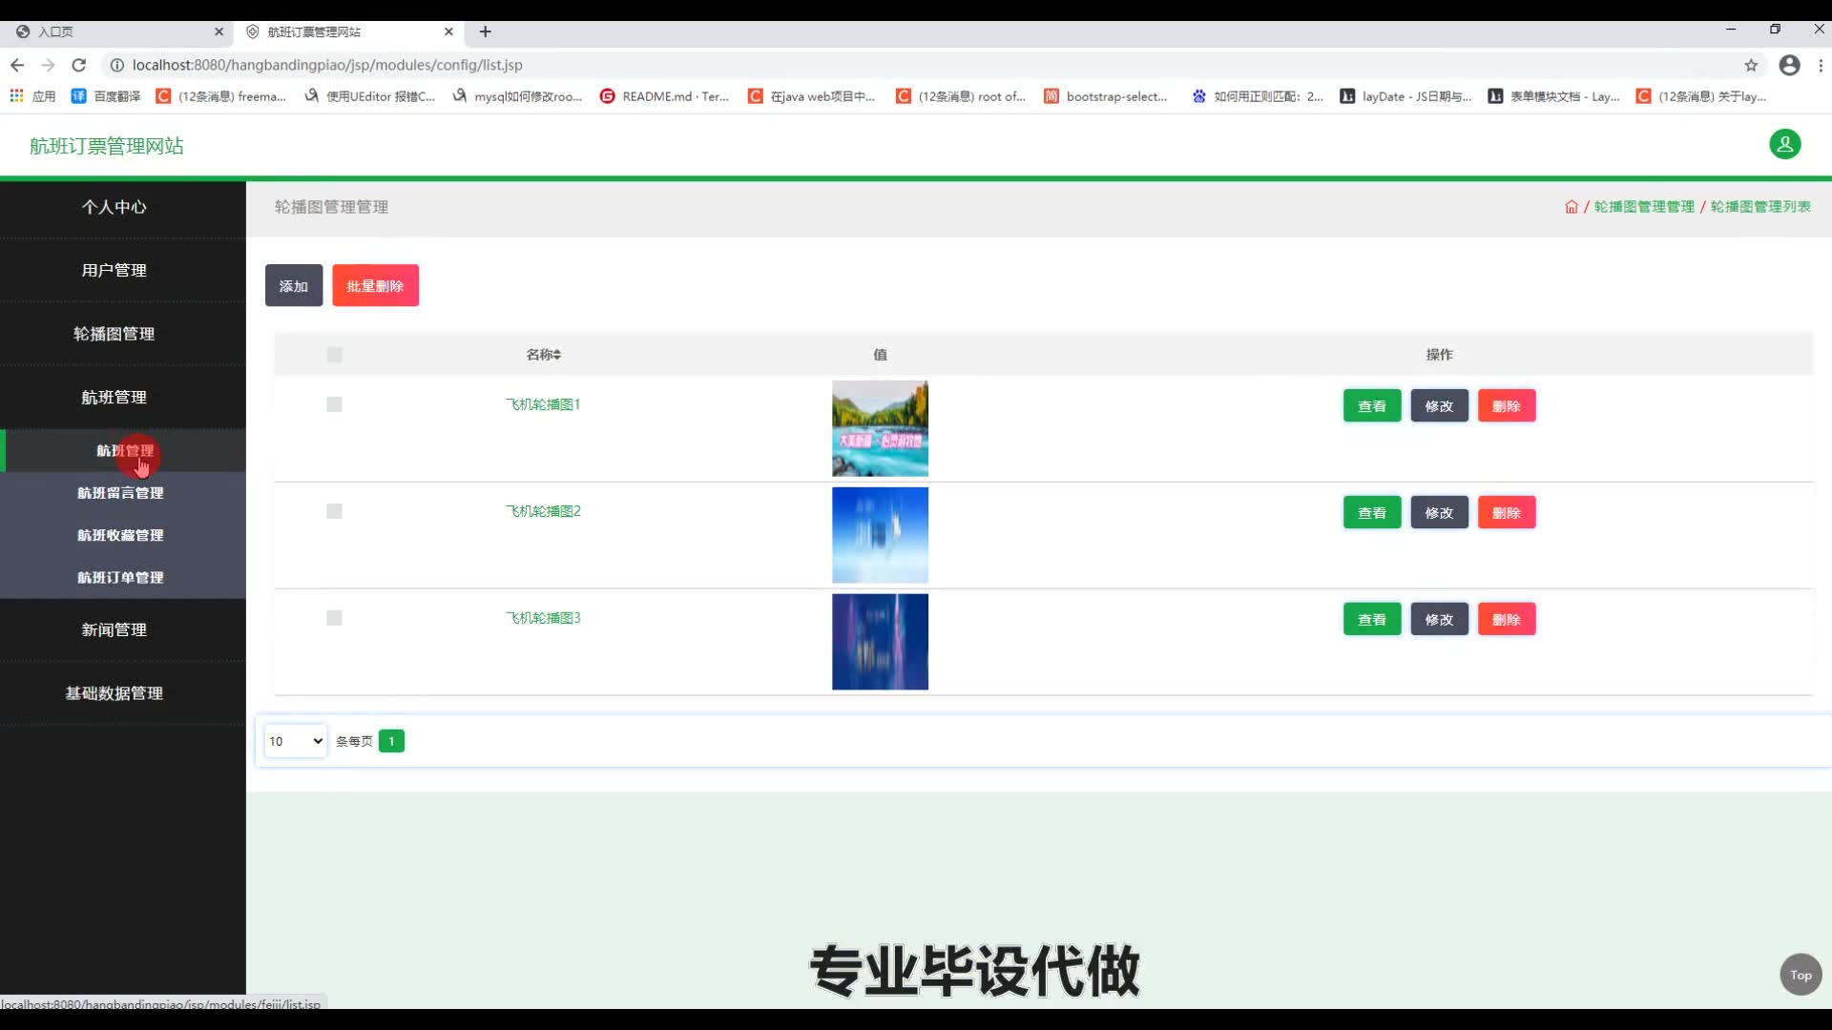This screenshot has height=1030, width=1832.
Task: Bookmark page with star icon
Action: [1751, 65]
